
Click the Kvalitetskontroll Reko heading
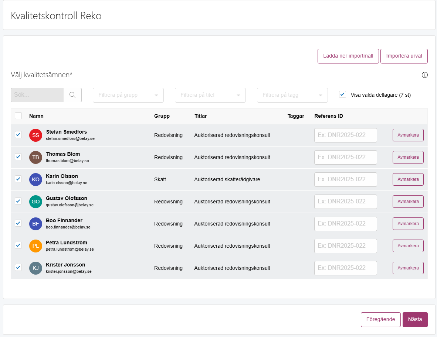(x=56, y=16)
